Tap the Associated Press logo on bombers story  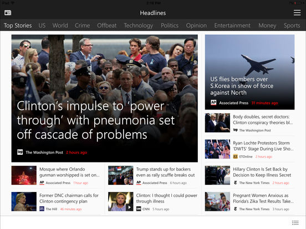pos(213,103)
